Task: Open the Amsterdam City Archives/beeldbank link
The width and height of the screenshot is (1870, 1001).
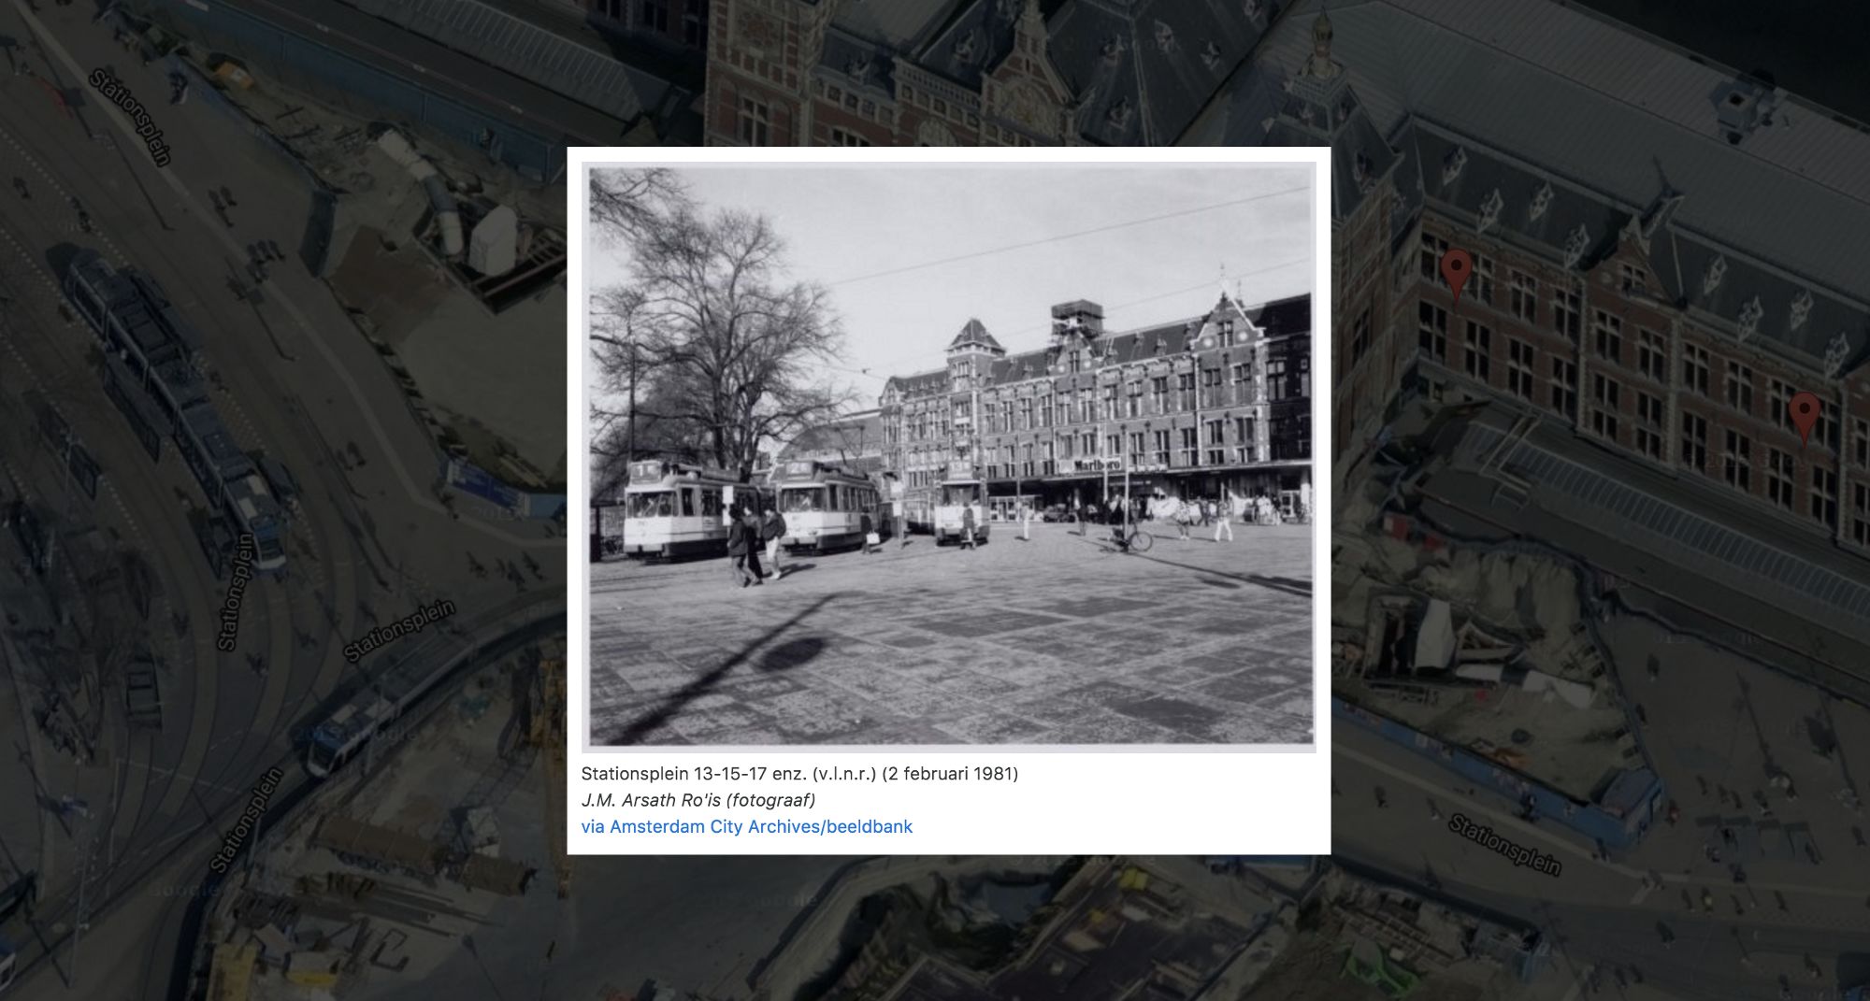Action: (x=746, y=826)
